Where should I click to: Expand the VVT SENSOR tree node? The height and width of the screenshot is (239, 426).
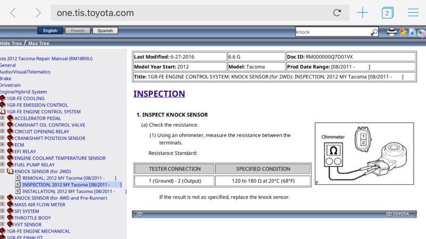(2, 224)
